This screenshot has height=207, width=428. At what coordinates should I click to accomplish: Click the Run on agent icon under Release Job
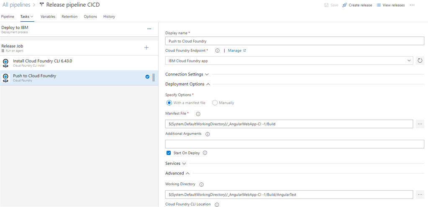click(x=3, y=50)
